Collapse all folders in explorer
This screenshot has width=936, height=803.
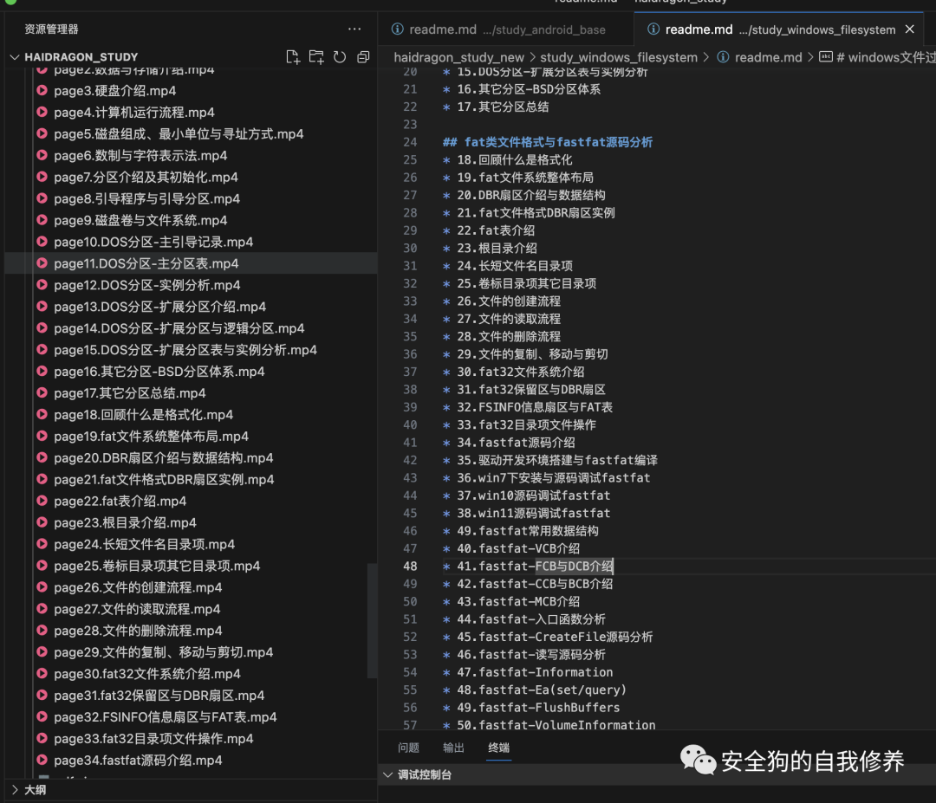pos(363,56)
